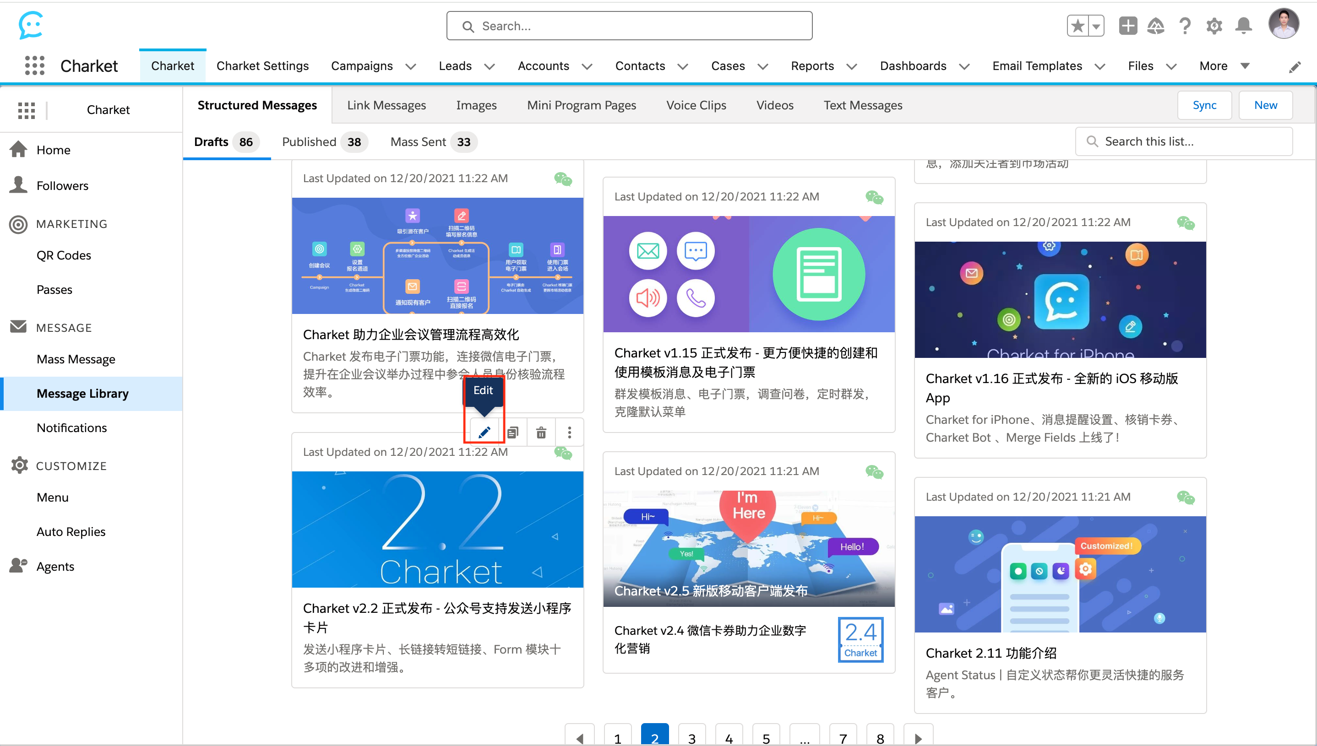Click the Charket logo icon

(x=31, y=25)
